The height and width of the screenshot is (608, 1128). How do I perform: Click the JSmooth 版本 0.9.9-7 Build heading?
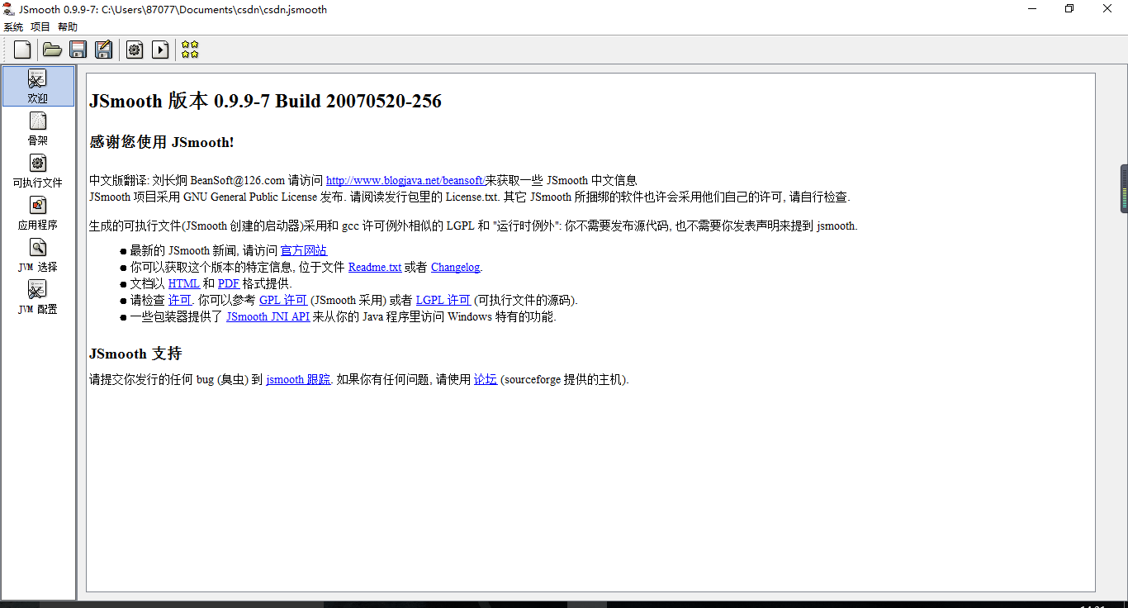click(265, 102)
